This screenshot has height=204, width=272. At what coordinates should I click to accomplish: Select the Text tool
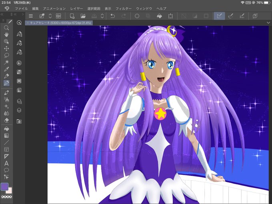6,163
